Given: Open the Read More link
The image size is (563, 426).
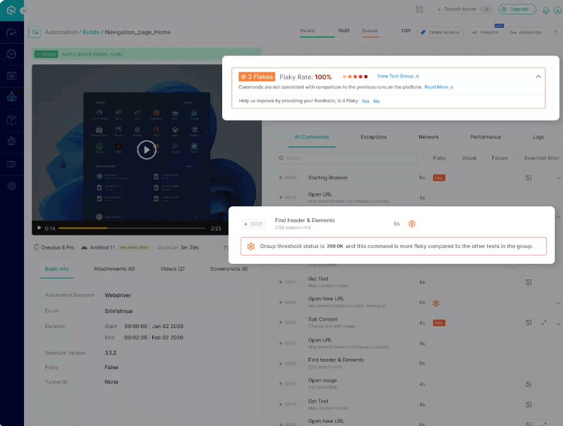Looking at the screenshot, I should (439, 87).
